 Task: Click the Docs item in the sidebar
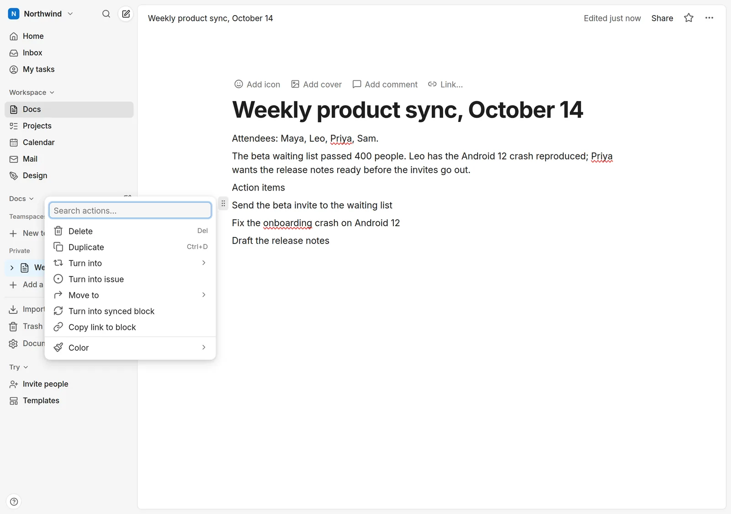pos(69,109)
